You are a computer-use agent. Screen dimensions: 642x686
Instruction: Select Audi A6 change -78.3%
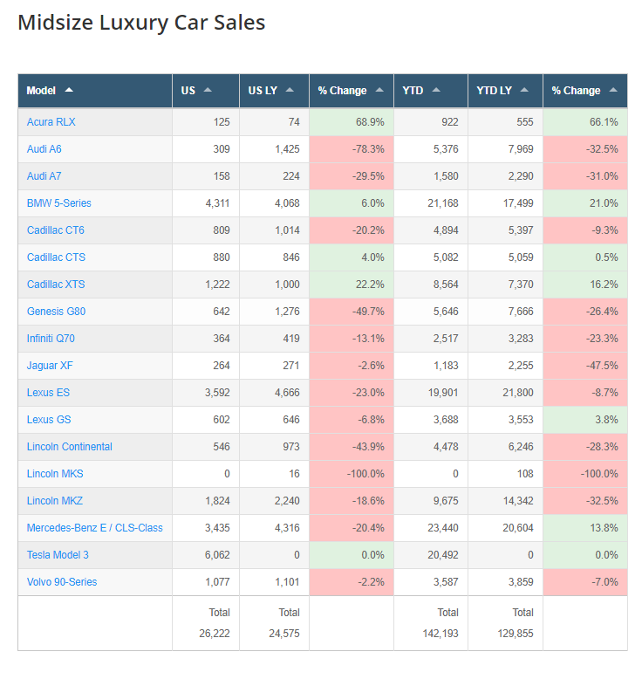click(368, 149)
